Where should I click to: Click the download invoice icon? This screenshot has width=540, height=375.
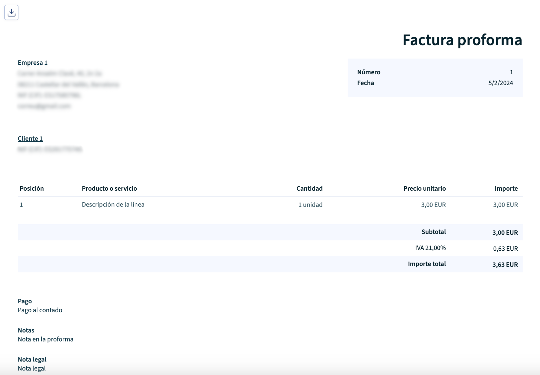click(11, 12)
